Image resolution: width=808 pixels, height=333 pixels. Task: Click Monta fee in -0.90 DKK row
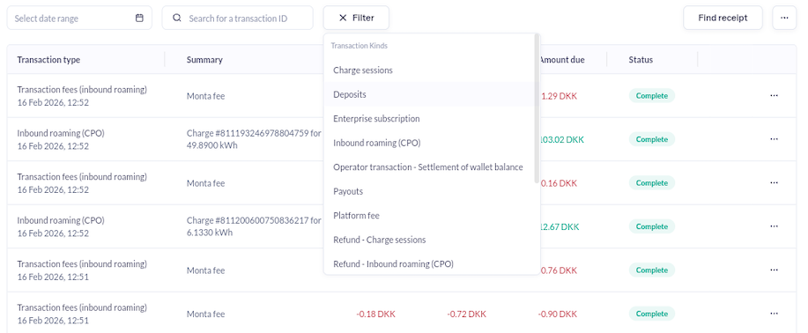(x=205, y=314)
